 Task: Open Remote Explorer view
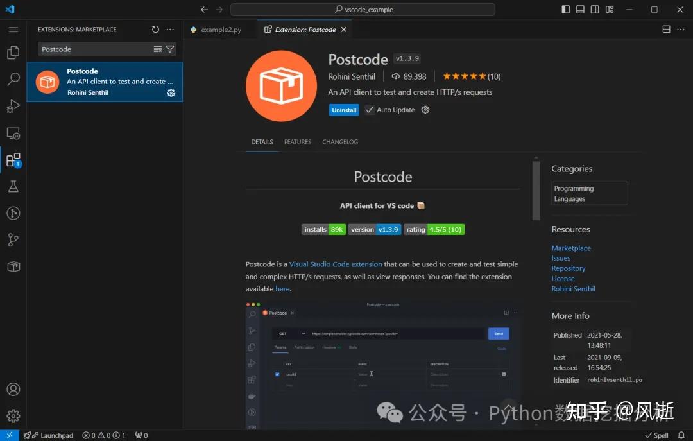click(x=13, y=133)
